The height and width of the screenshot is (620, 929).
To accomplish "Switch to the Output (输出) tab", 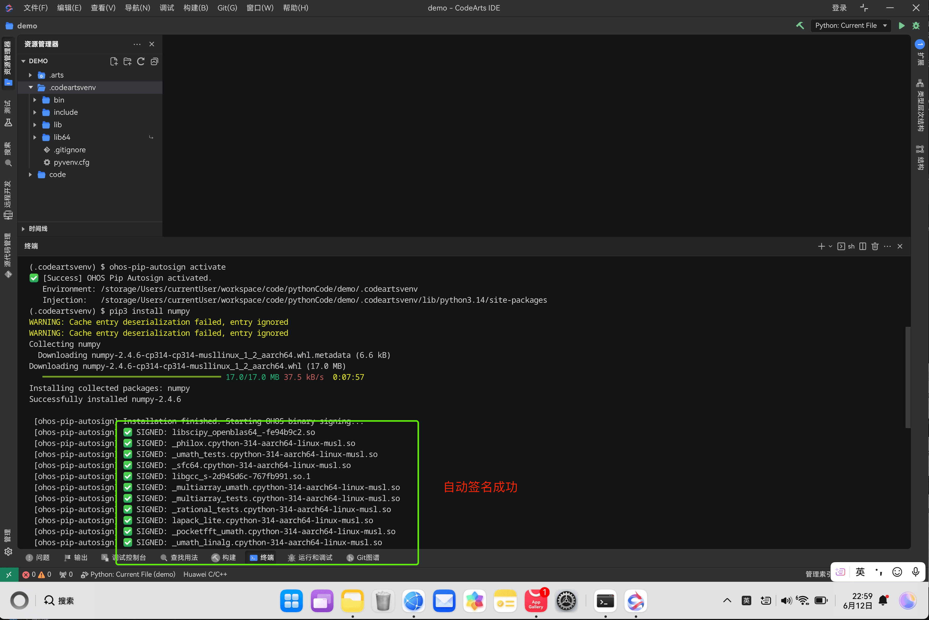I will 76,558.
